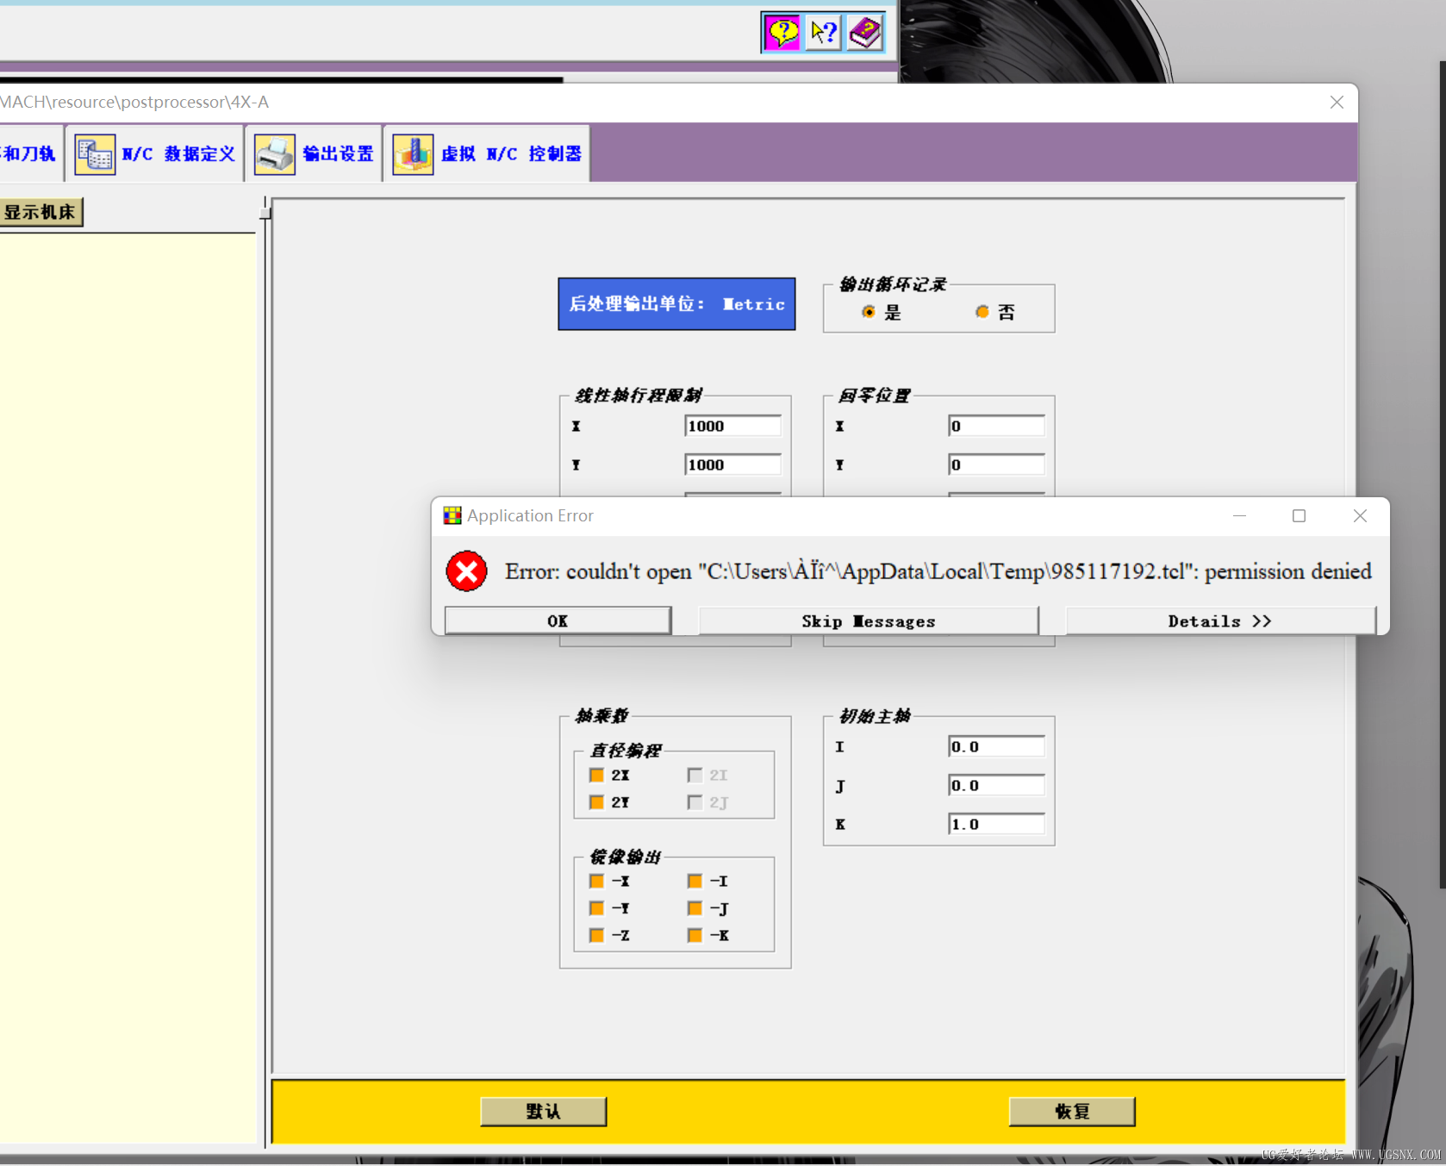
Task: Click the balloon tip help icon
Action: click(x=782, y=33)
